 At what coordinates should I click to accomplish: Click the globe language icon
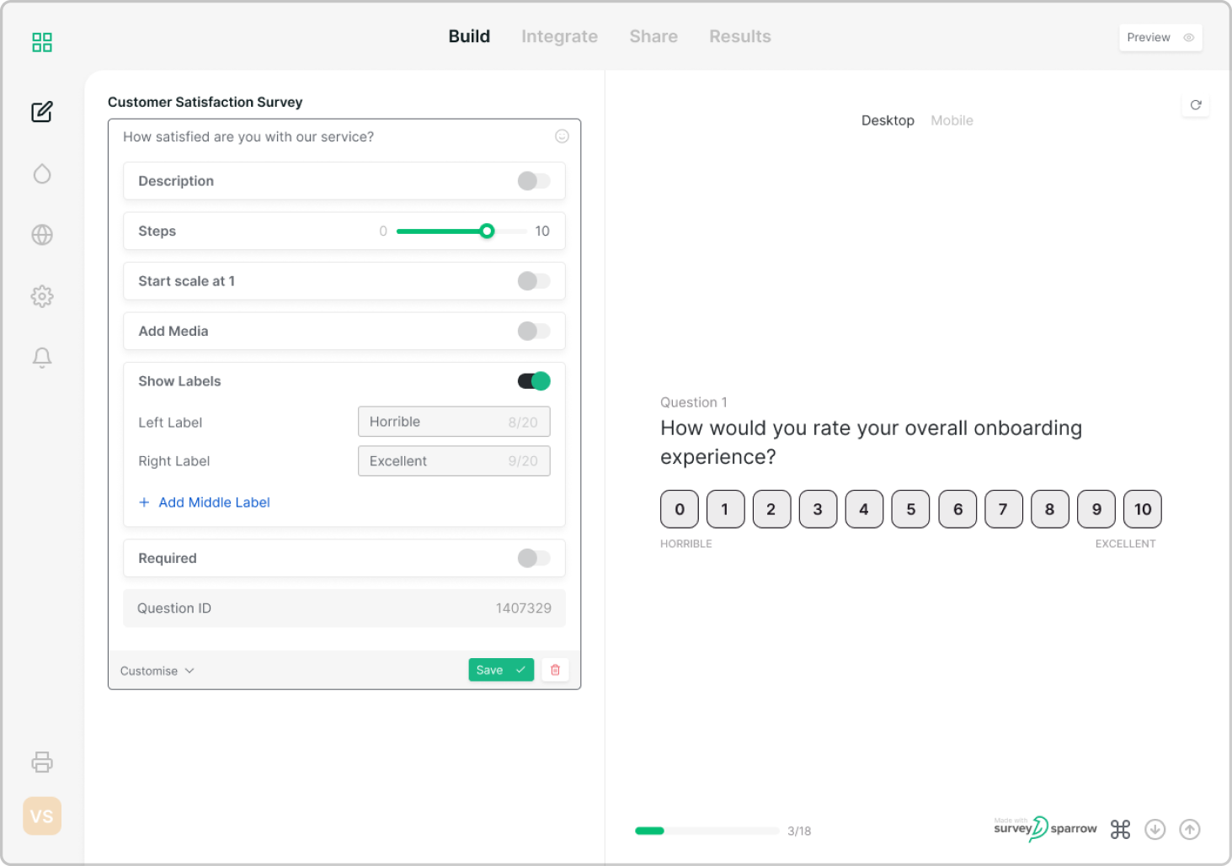tap(42, 235)
